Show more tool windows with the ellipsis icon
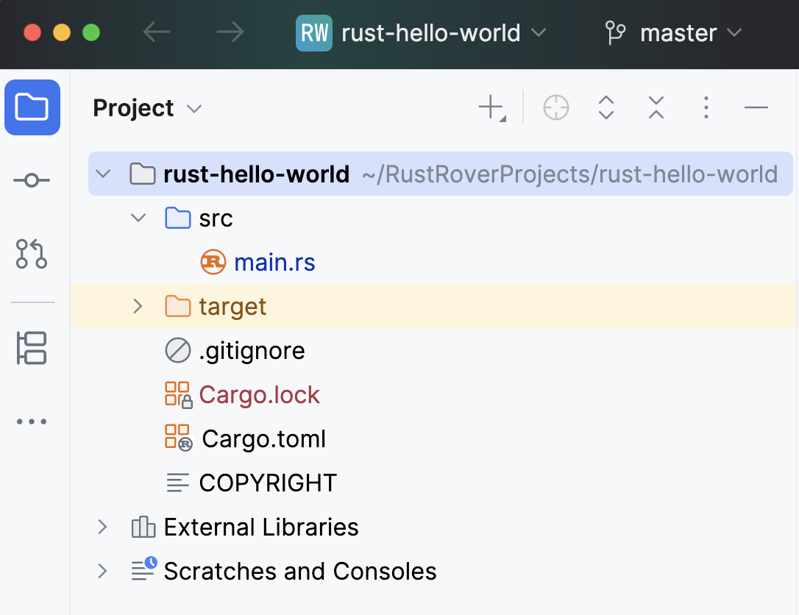Viewport: 799px width, 615px height. pos(32,421)
